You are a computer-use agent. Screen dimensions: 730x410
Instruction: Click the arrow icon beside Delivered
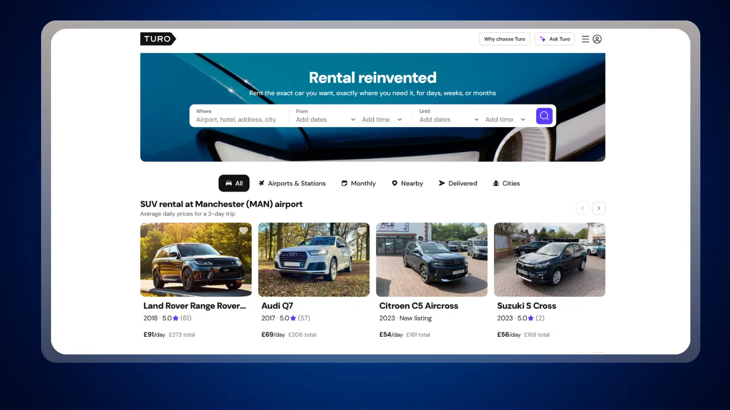(442, 183)
